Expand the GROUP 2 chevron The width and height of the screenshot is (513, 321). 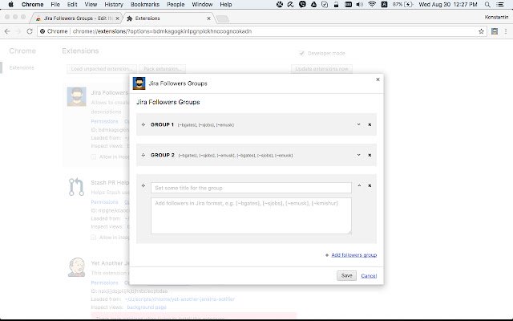[358, 155]
